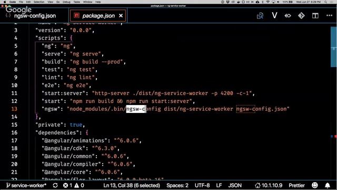Click the editor vertical scrollbar thumb
Image resolution: width=337 pixels, height=190 pixels.
pyautogui.click(x=333, y=47)
